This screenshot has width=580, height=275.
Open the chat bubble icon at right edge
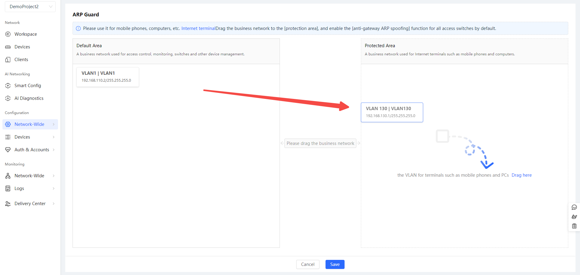coord(574,207)
